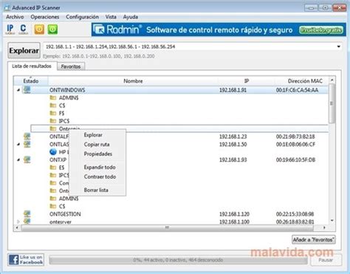
Task: Click the E$ folder icon under ONTXP
Action: tap(53, 168)
